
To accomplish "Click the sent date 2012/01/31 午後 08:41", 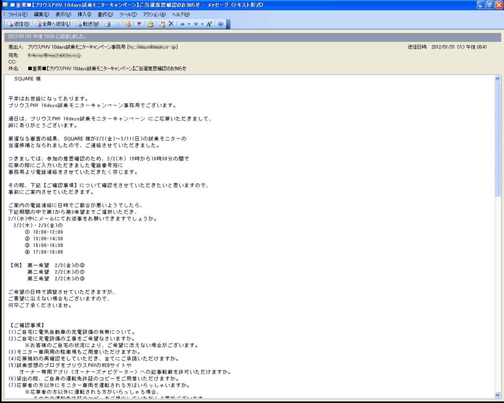I will click(x=459, y=47).
